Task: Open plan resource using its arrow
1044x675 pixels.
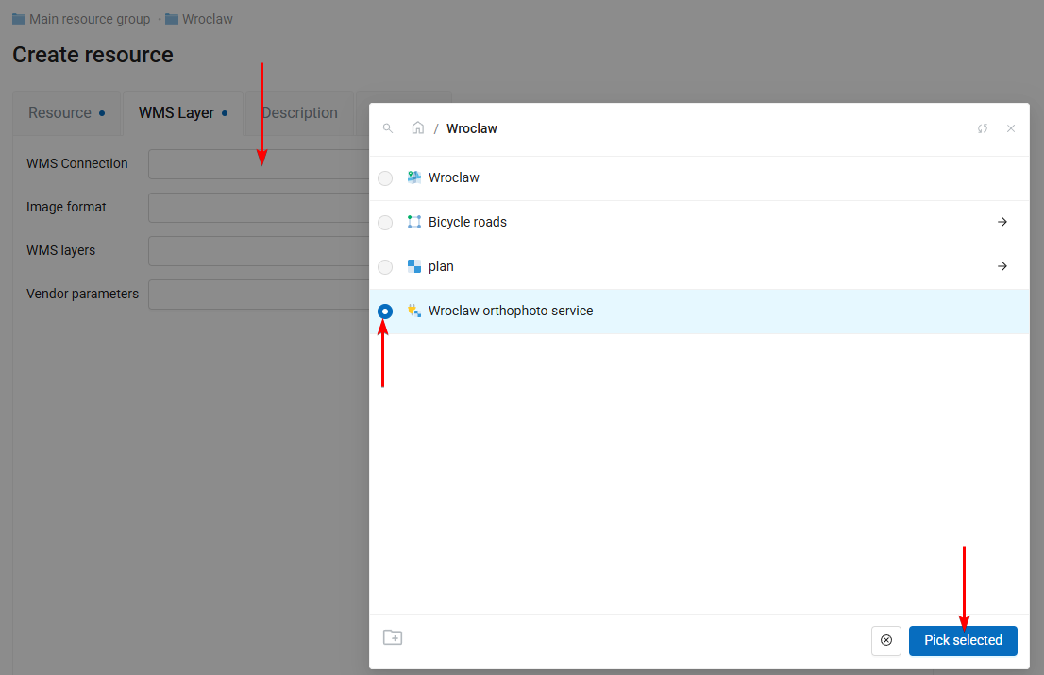Action: point(1002,266)
